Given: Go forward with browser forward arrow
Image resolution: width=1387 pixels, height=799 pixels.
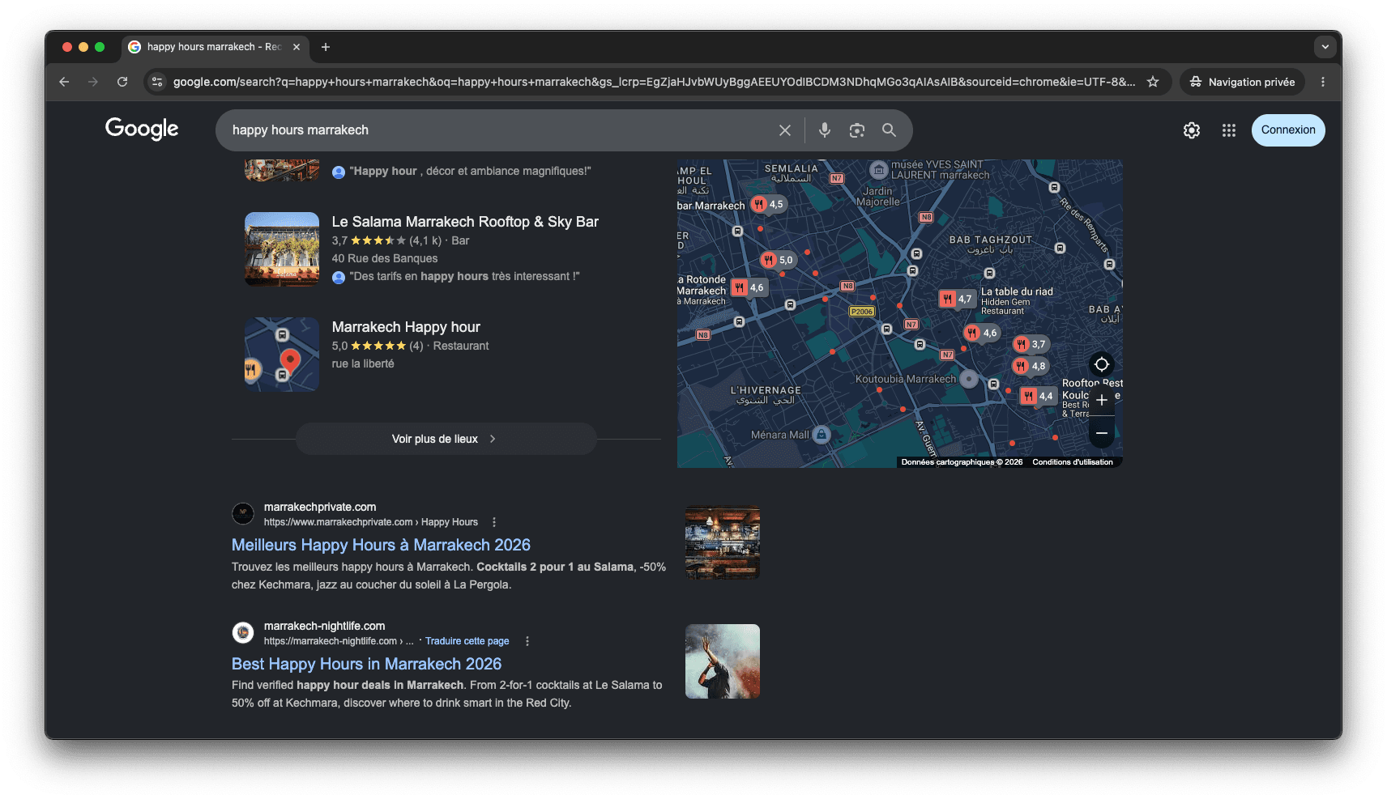Looking at the screenshot, I should (93, 82).
